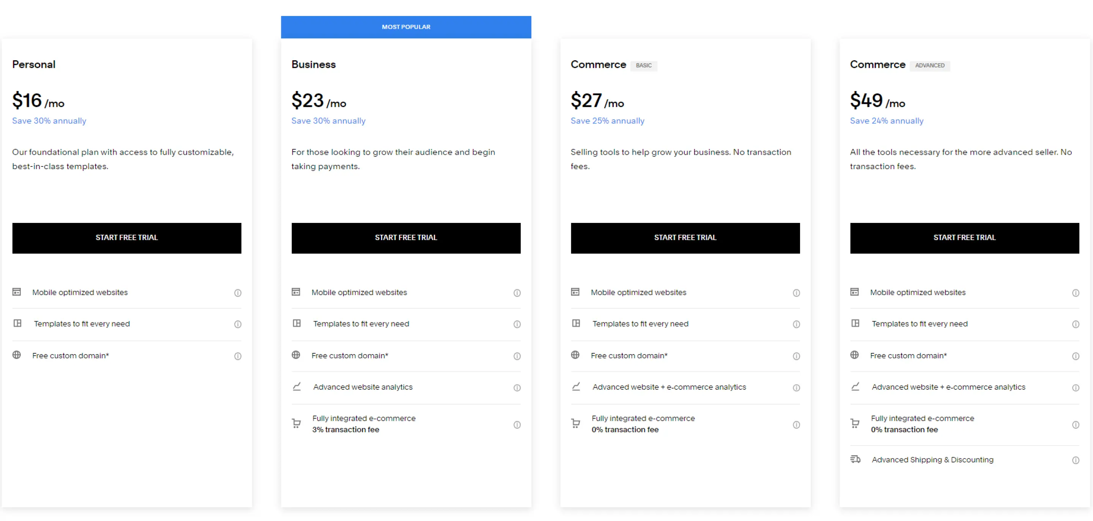Viewport: 1093px width, 521px height.
Task: Click the ADVANCED badge next to Commerce
Action: tap(930, 66)
